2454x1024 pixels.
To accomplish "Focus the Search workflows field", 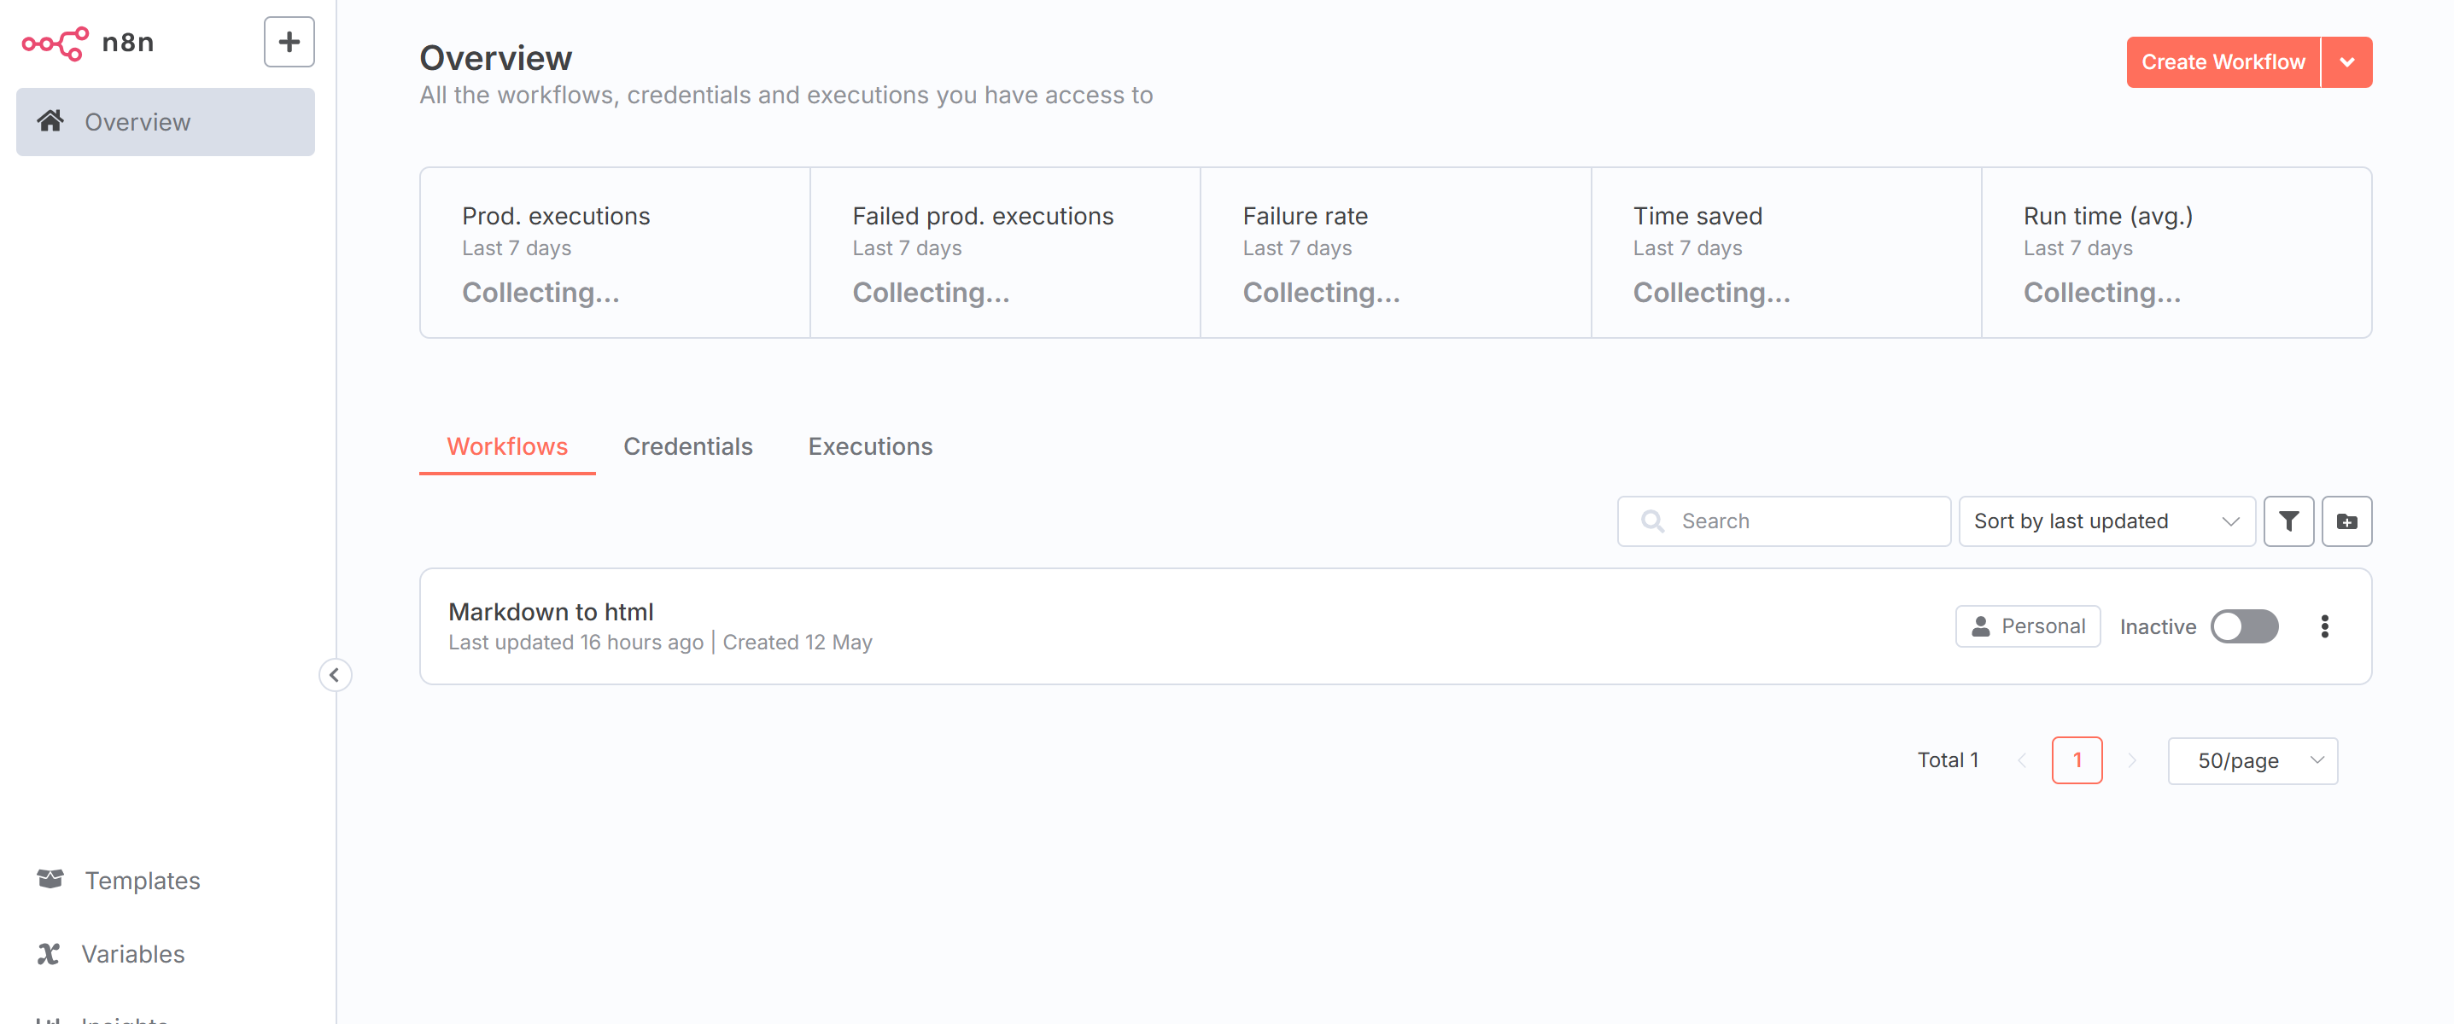I will pyautogui.click(x=1784, y=521).
